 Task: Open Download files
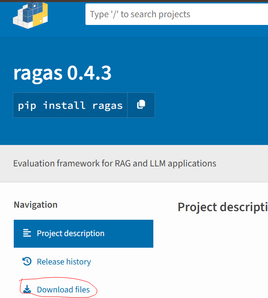click(x=63, y=289)
